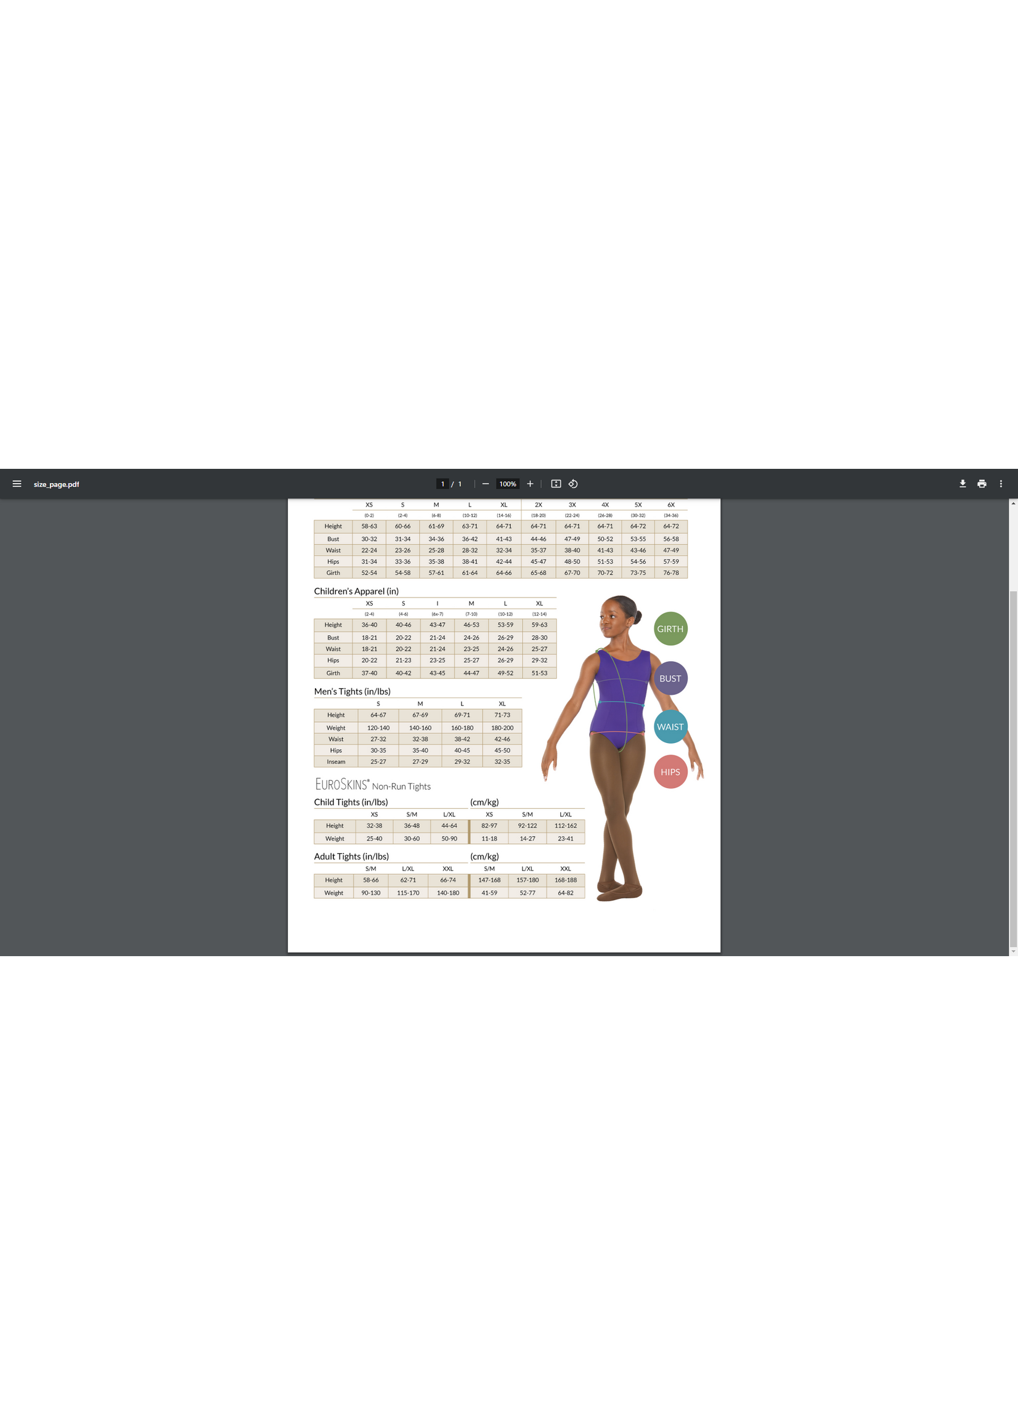The width and height of the screenshot is (1018, 1425).
Task: Open the sidebar menu hamburger icon
Action: coord(17,484)
